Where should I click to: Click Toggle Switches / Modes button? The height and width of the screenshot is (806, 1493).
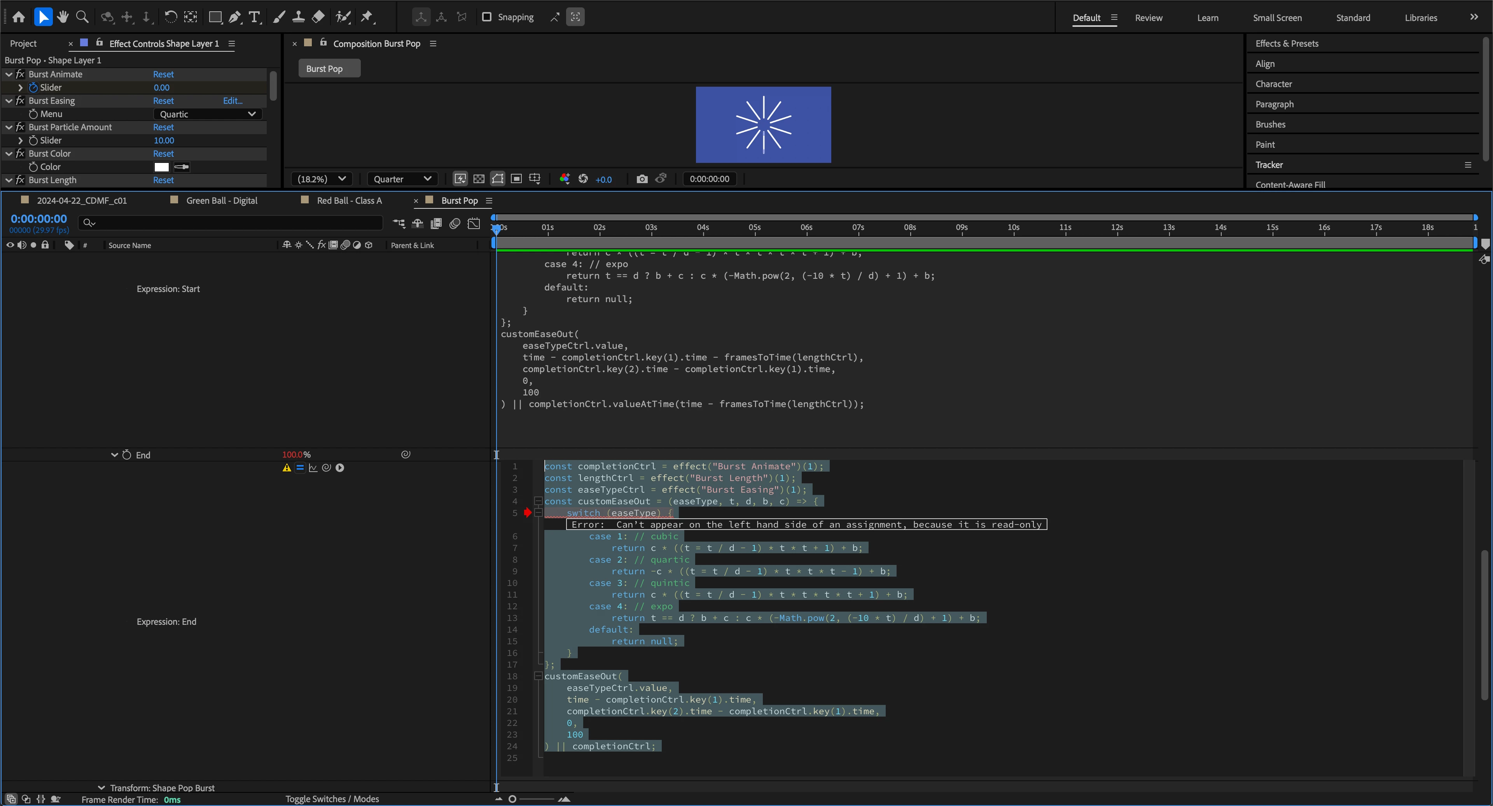click(x=332, y=799)
